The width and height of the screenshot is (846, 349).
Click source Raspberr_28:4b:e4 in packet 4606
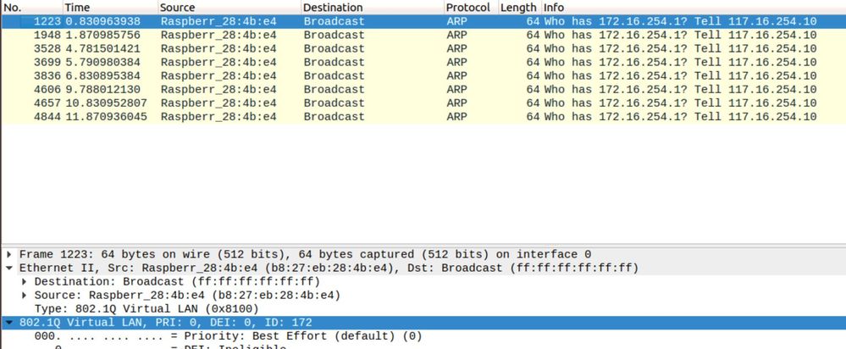pyautogui.click(x=218, y=90)
